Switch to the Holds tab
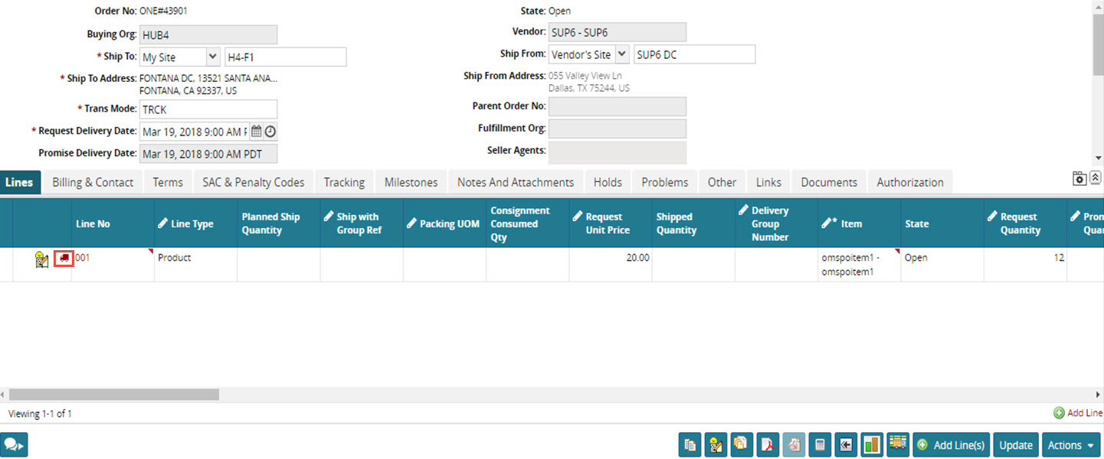 (608, 182)
